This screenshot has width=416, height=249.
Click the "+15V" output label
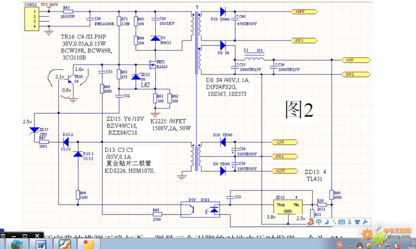[x=284, y=171]
